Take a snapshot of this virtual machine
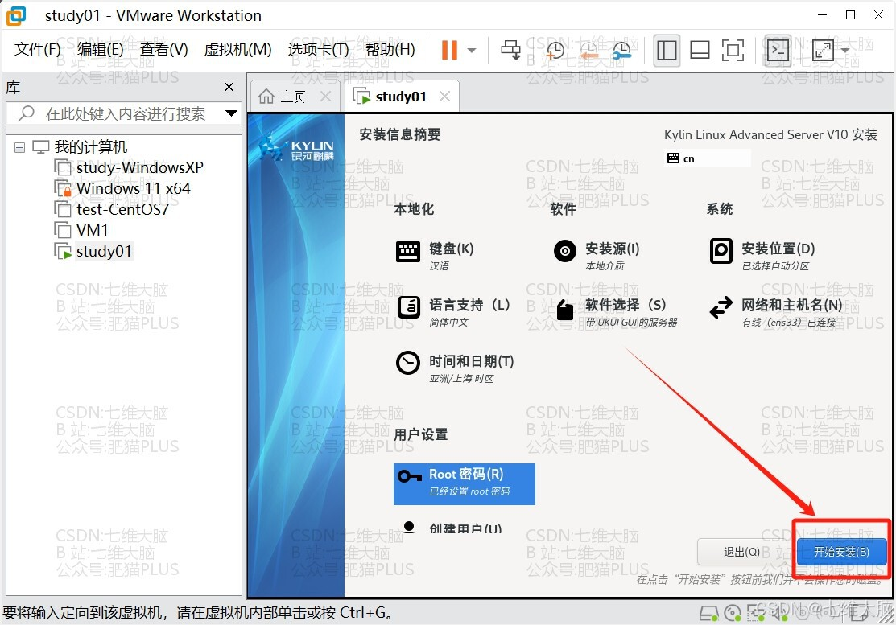896x625 pixels. tap(555, 50)
